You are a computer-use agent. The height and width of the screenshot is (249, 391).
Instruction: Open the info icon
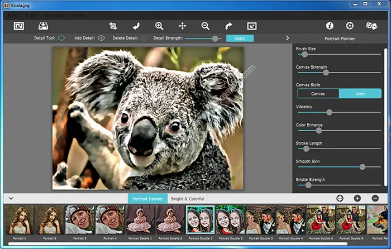tap(330, 26)
